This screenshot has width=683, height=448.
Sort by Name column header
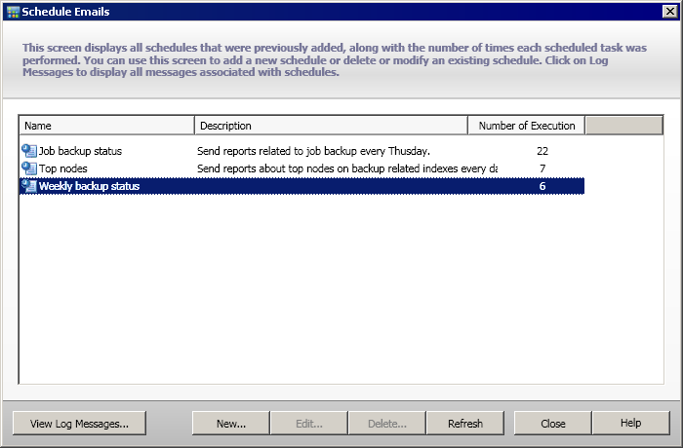tap(106, 126)
